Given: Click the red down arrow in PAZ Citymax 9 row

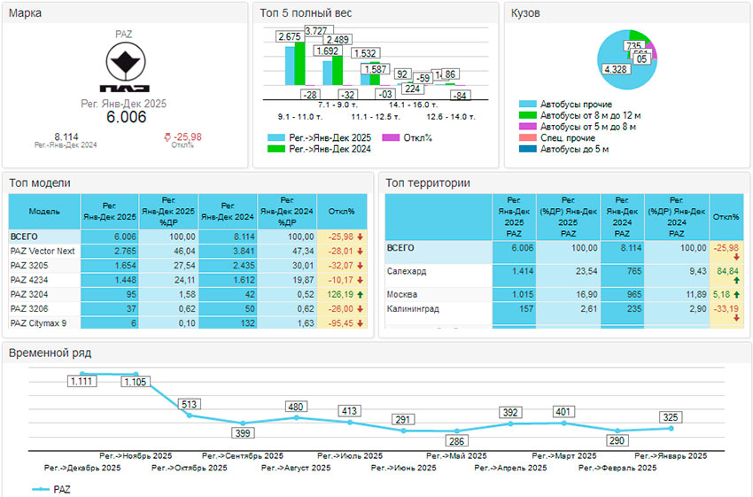Looking at the screenshot, I should click(361, 323).
